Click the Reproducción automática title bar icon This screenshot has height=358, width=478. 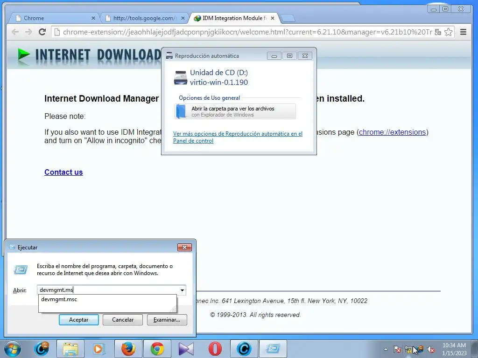tap(169, 56)
